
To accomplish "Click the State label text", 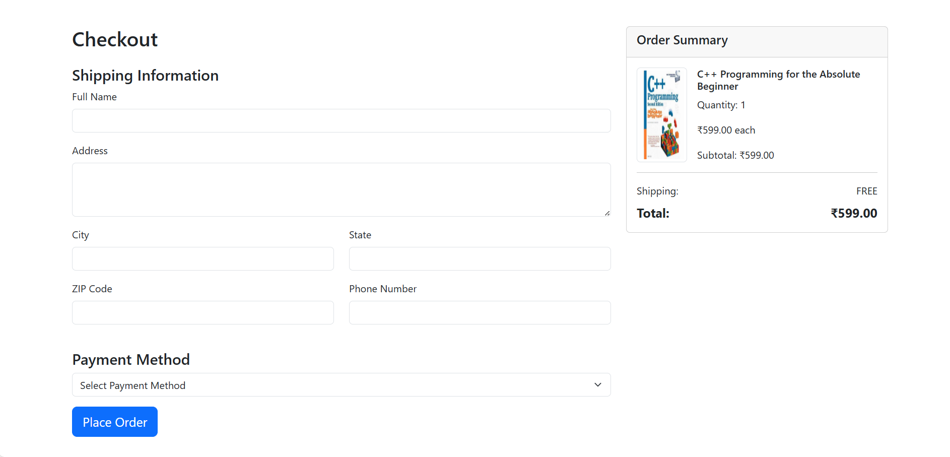I will tap(360, 235).
